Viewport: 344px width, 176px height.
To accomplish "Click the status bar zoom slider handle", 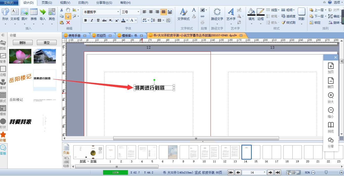I will point(326,172).
